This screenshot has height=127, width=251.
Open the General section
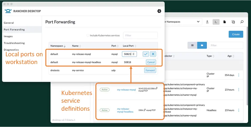[x=9, y=23]
